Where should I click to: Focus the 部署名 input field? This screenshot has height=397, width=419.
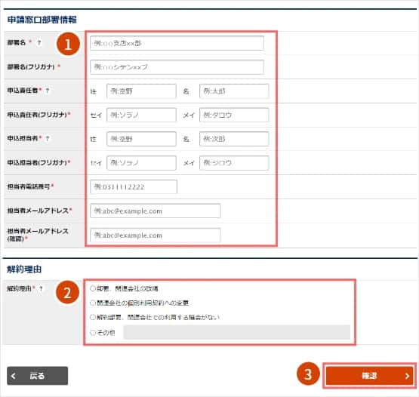[177, 43]
